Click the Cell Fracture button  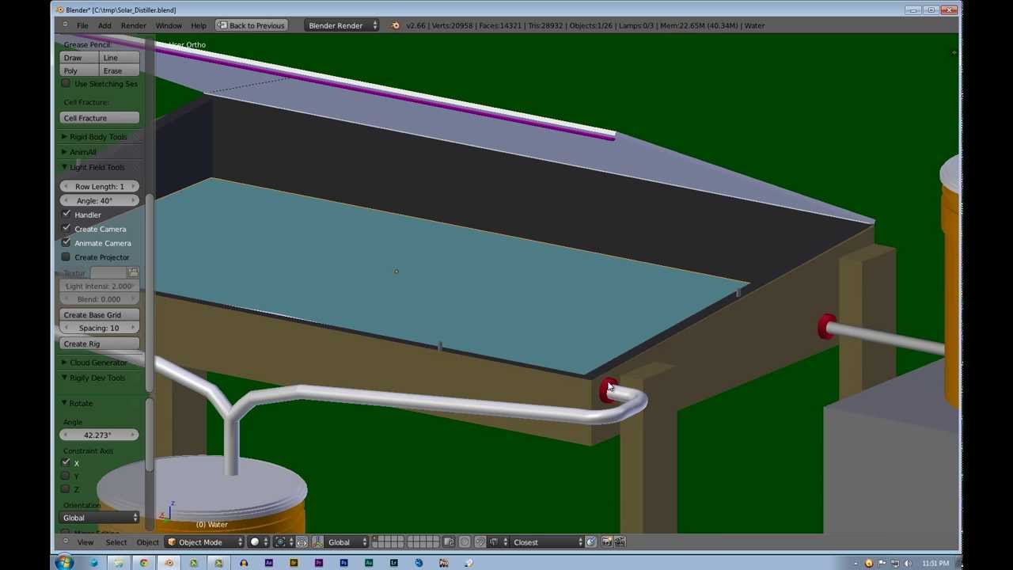click(x=100, y=118)
